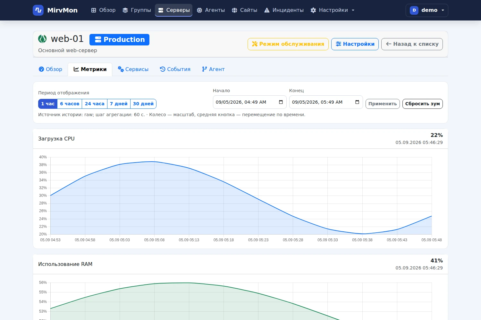481x320 pixels.
Task: Navigate to Сайты
Action: (244, 10)
